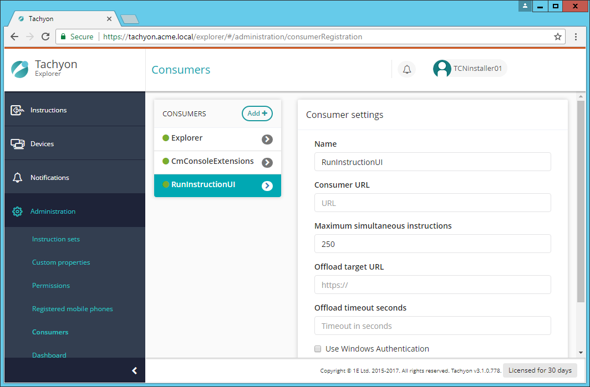590x387 pixels.
Task: Click the browser forward arrow
Action: (30, 37)
